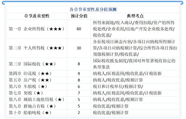Click the score 7 for 契税
The image size is (186, 119).
click(x=79, y=93)
